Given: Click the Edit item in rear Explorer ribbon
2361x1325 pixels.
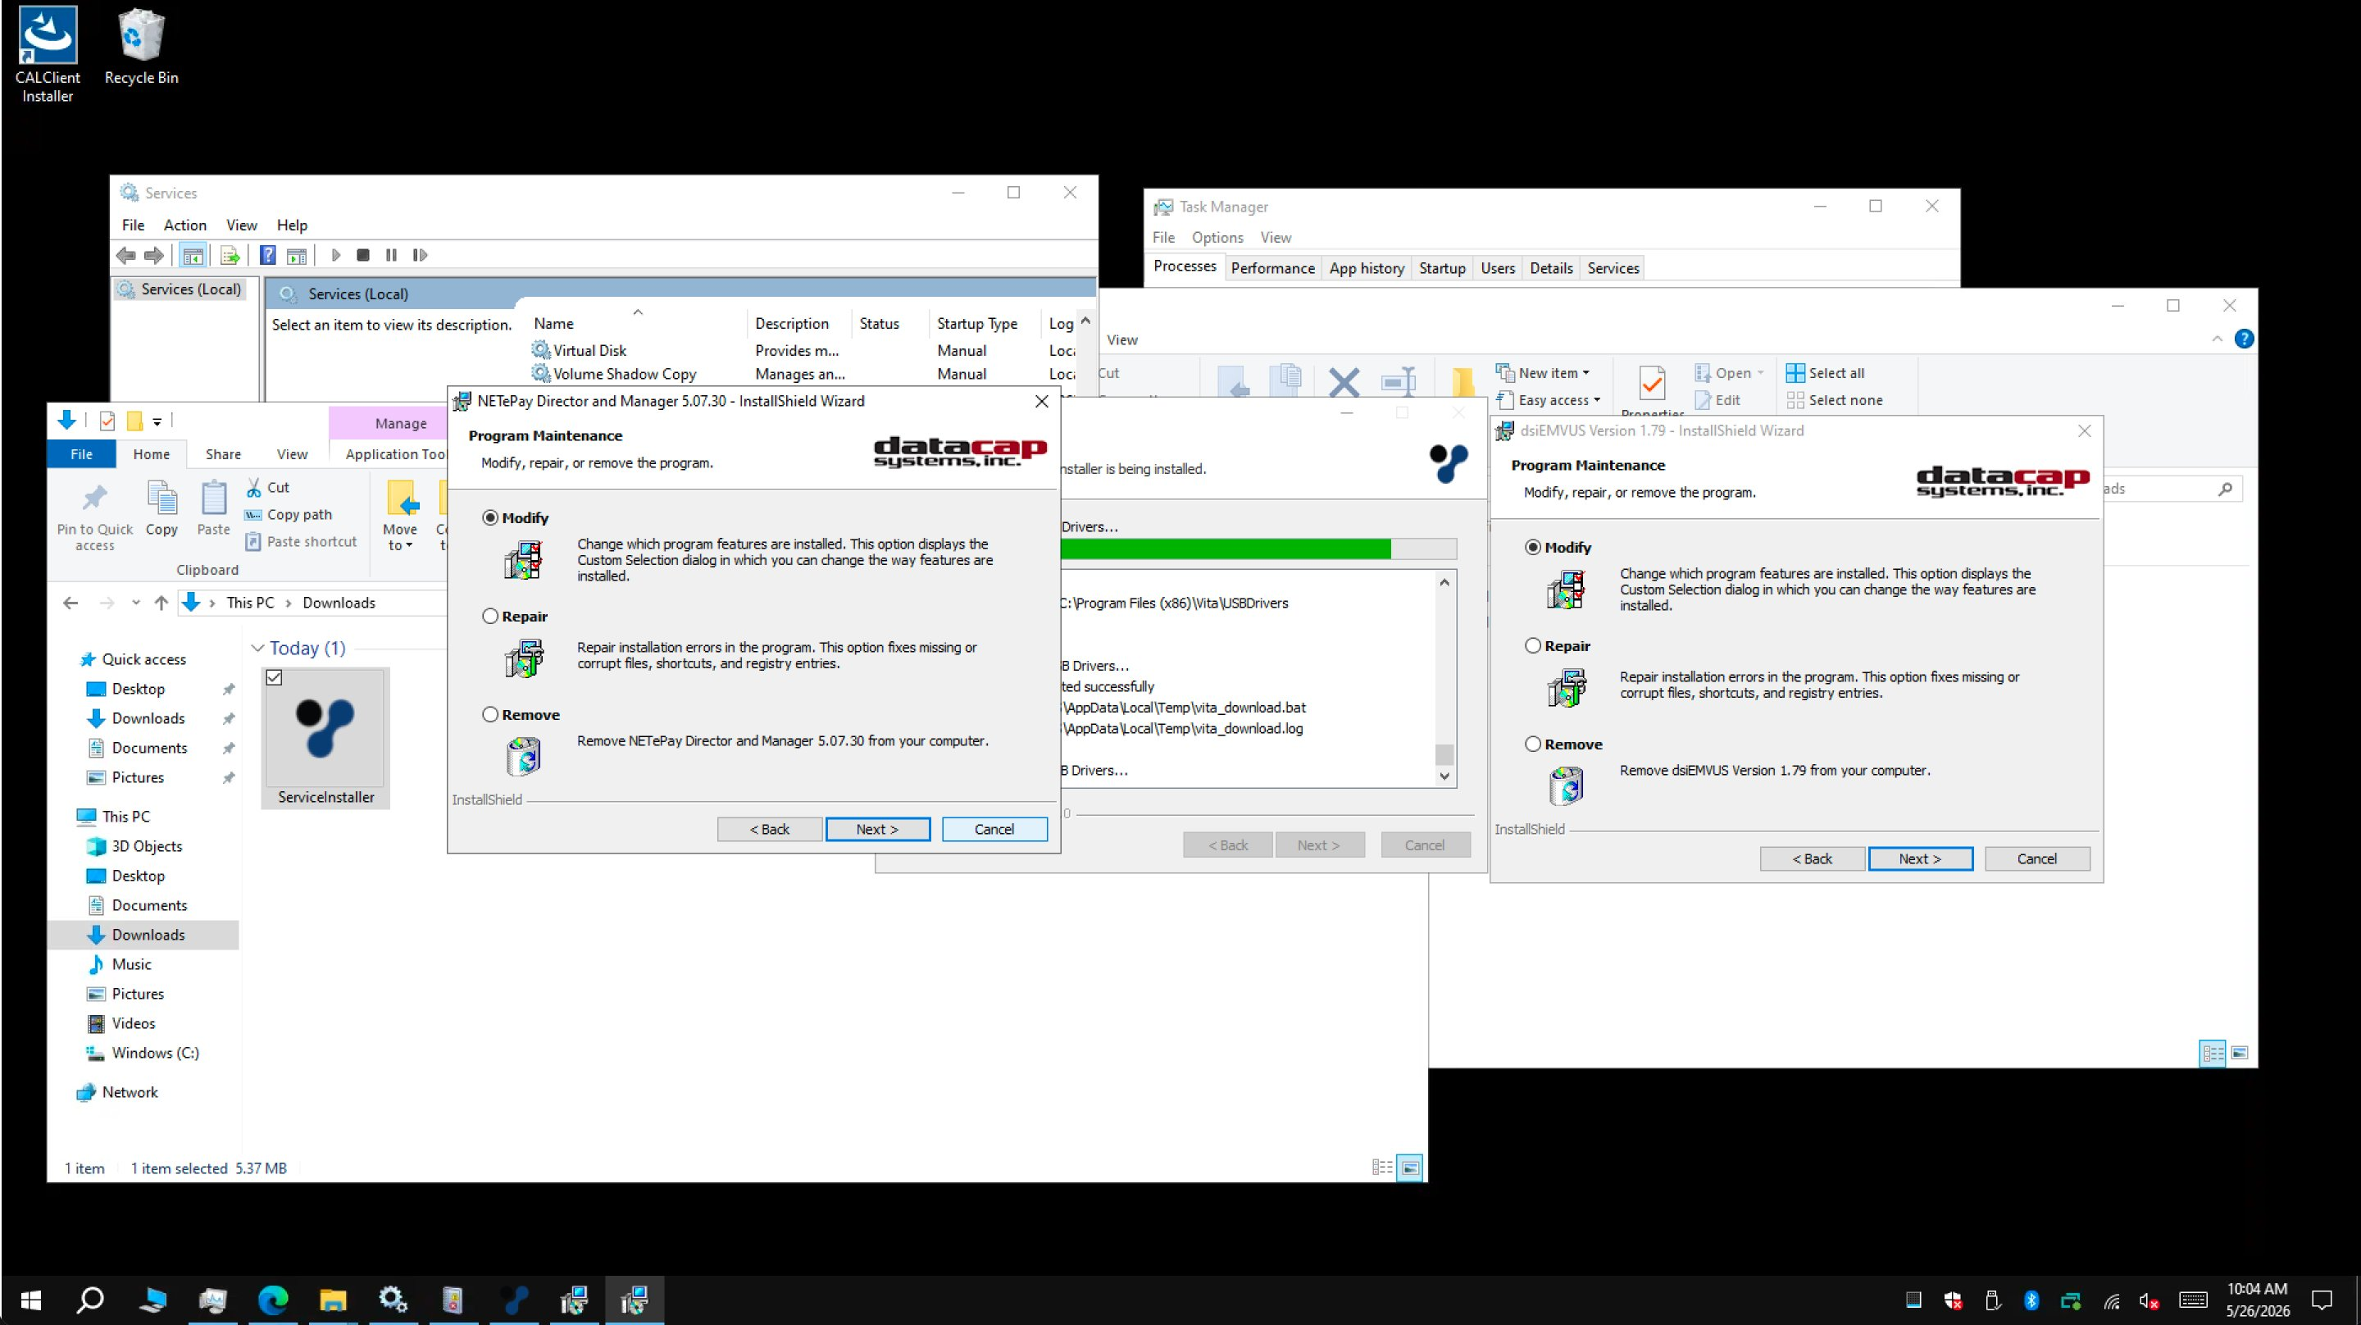Looking at the screenshot, I should (x=1717, y=400).
